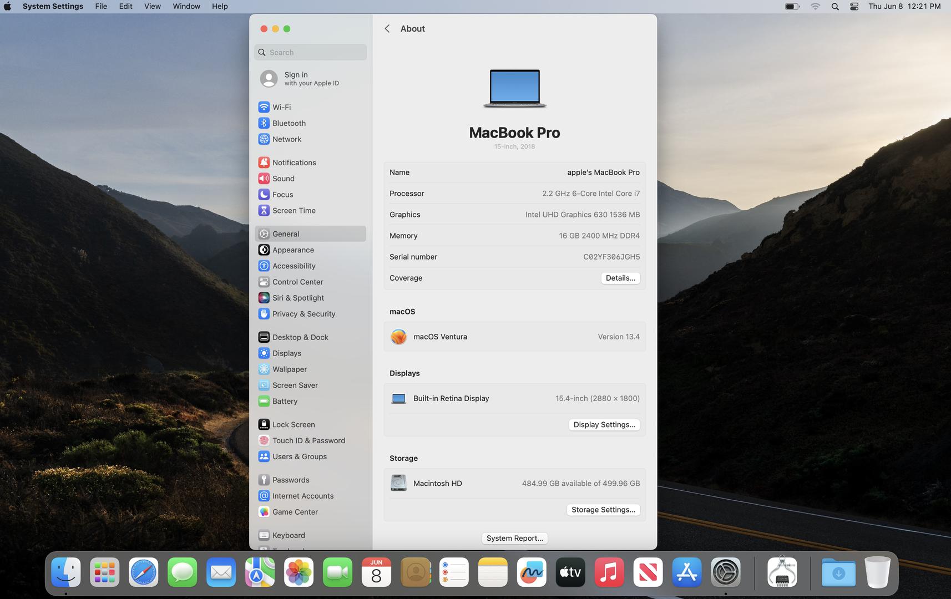Open the Window menu

tap(186, 6)
